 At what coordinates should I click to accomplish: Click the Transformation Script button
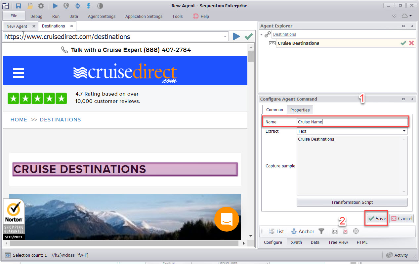[x=352, y=202]
